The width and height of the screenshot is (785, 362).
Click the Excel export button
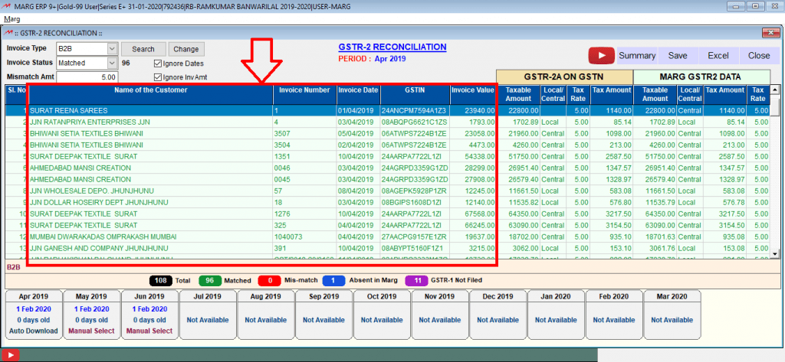[x=718, y=56]
